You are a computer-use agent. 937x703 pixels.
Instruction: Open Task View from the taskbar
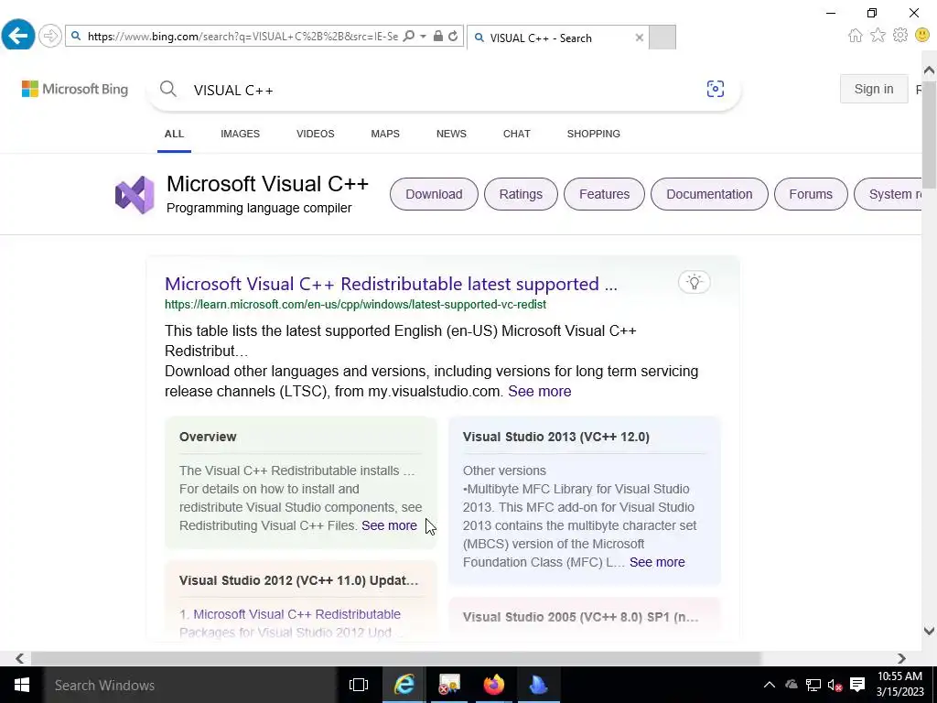pos(359,685)
